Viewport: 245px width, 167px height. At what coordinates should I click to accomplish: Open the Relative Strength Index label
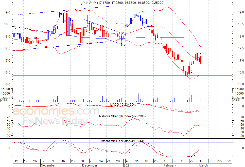(122, 116)
